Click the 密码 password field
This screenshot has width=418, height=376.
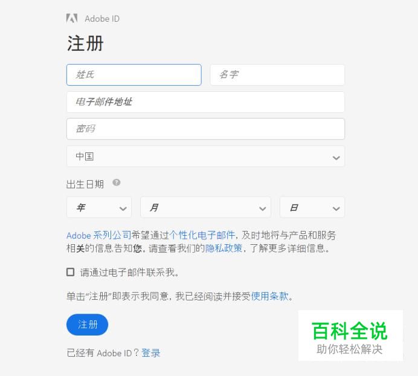205,129
